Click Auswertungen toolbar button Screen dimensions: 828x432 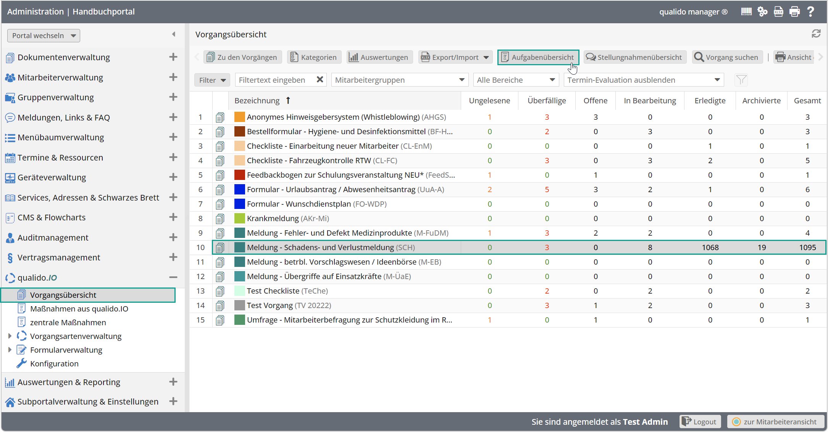coord(380,57)
